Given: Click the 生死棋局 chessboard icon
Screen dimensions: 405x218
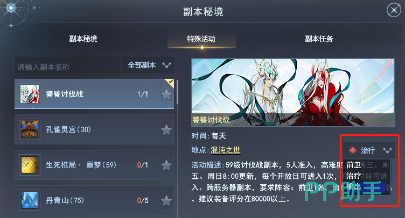Looking at the screenshot, I should pyautogui.click(x=30, y=165).
